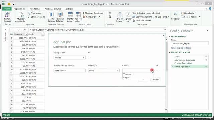Screen dimensions: 214x120
Task: Click the fx formula icon
Action: [25, 30]
